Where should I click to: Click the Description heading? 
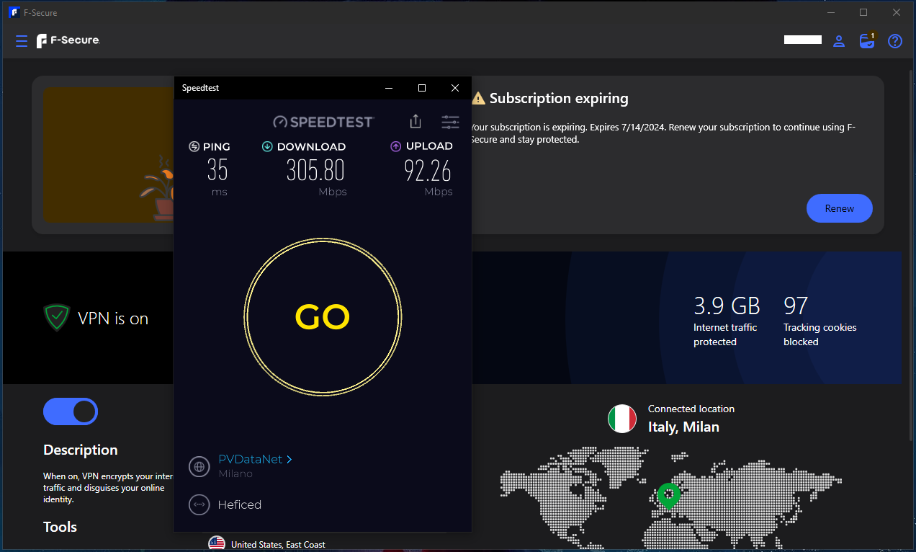point(80,450)
